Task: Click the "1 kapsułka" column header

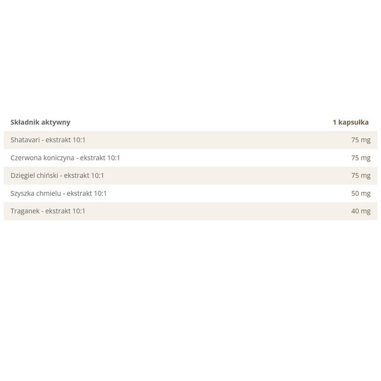Action: 351,123
